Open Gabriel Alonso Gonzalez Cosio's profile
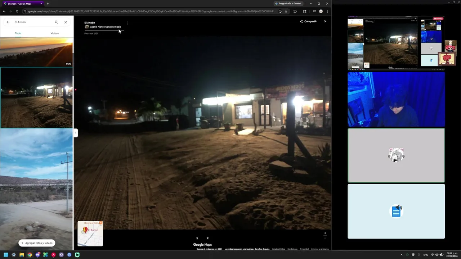Image resolution: width=461 pixels, height=259 pixels. (105, 27)
